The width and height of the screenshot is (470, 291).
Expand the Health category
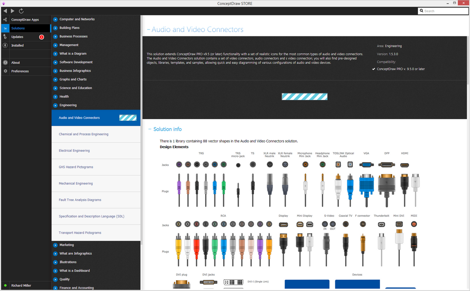[x=55, y=97]
